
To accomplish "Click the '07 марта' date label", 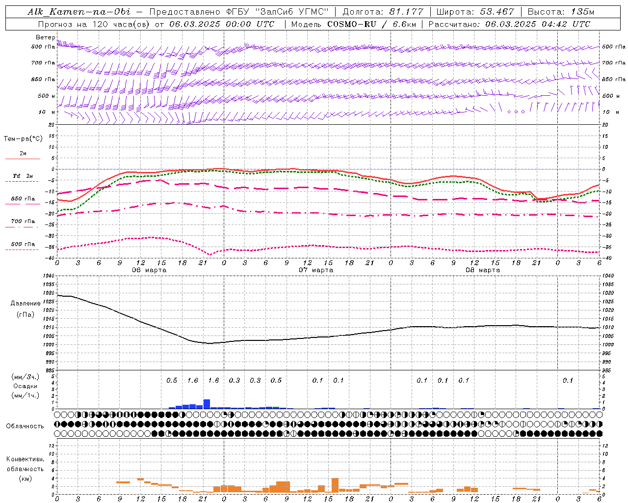I will [x=316, y=270].
